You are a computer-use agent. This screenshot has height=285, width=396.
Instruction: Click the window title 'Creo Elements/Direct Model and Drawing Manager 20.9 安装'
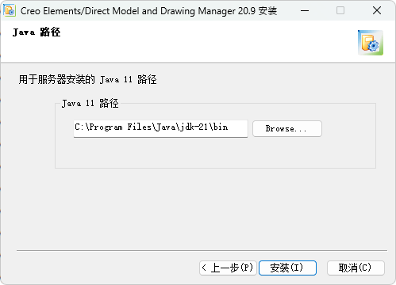tap(148, 11)
